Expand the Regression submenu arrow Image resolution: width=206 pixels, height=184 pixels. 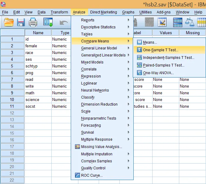click(x=129, y=76)
